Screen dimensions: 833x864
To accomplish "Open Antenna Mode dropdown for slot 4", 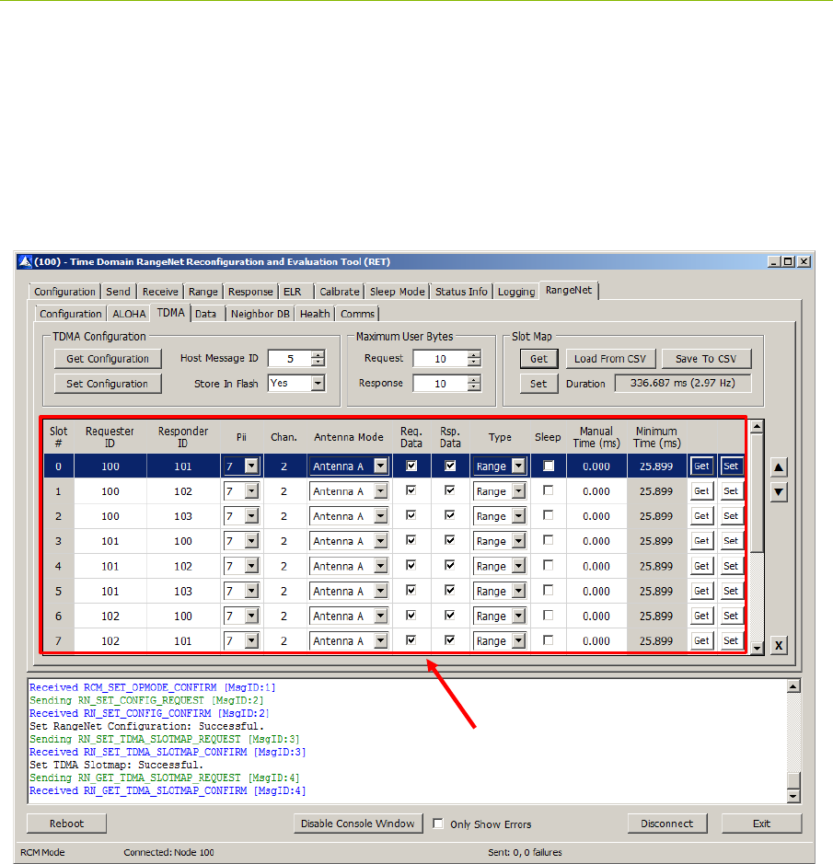I will (x=380, y=566).
